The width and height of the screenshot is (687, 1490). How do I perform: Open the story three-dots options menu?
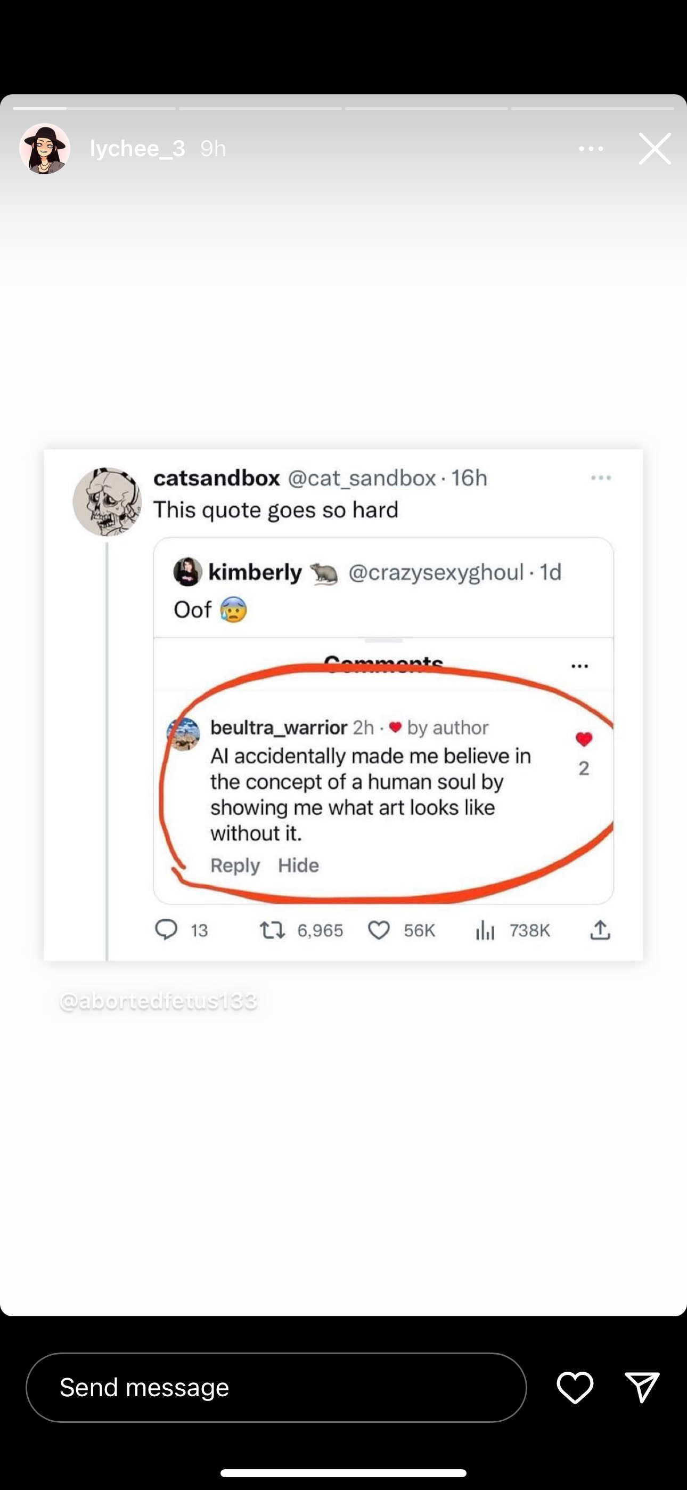pos(591,149)
